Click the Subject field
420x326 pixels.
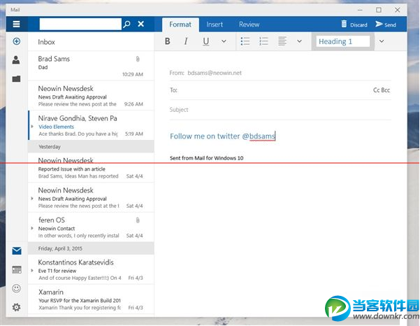coord(280,110)
